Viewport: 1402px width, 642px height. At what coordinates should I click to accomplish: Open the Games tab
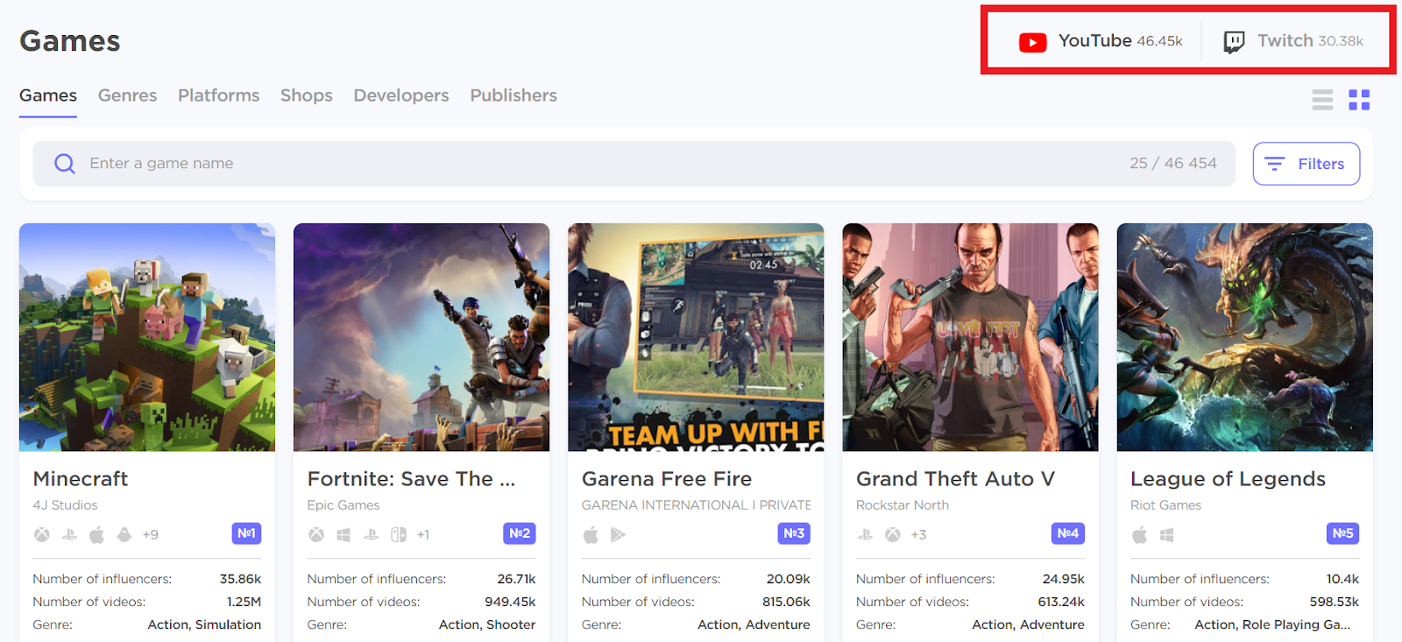tap(48, 95)
